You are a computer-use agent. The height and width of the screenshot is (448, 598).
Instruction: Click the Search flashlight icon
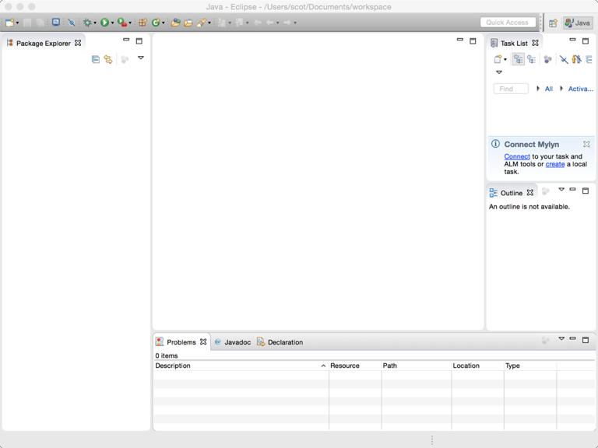coord(202,23)
